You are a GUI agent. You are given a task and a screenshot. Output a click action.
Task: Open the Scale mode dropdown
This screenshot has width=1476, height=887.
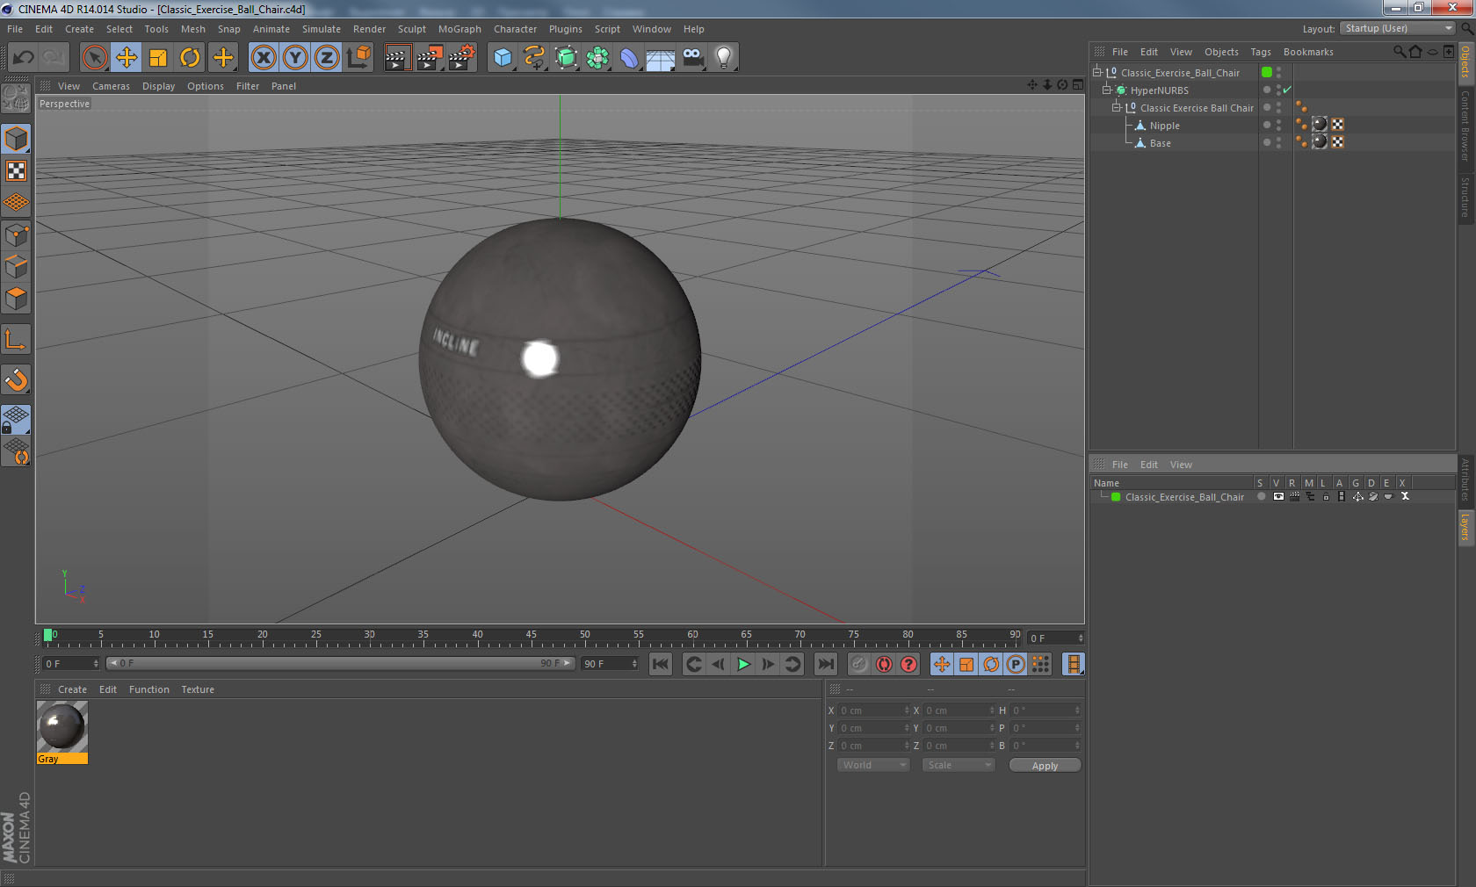tap(959, 765)
